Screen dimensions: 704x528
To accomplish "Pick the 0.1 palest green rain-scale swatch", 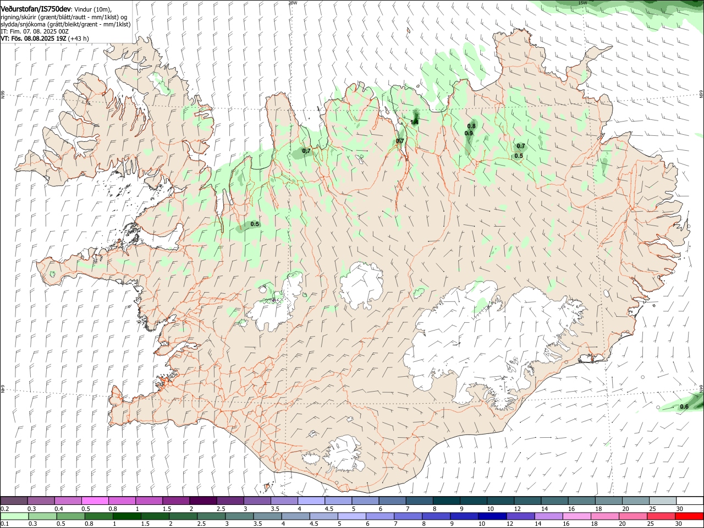I will pyautogui.click(x=14, y=516).
